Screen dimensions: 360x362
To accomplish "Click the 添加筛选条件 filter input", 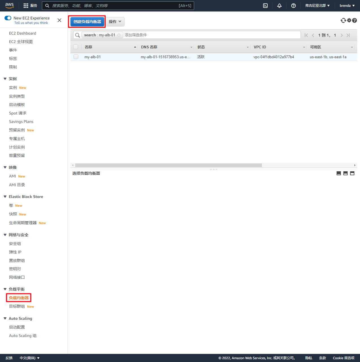I will pyautogui.click(x=211, y=35).
